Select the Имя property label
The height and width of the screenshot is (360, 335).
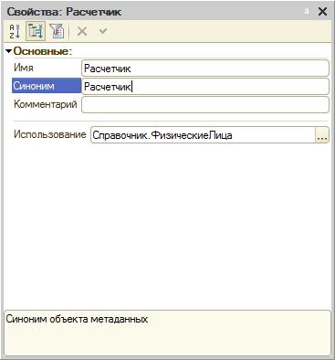click(24, 68)
